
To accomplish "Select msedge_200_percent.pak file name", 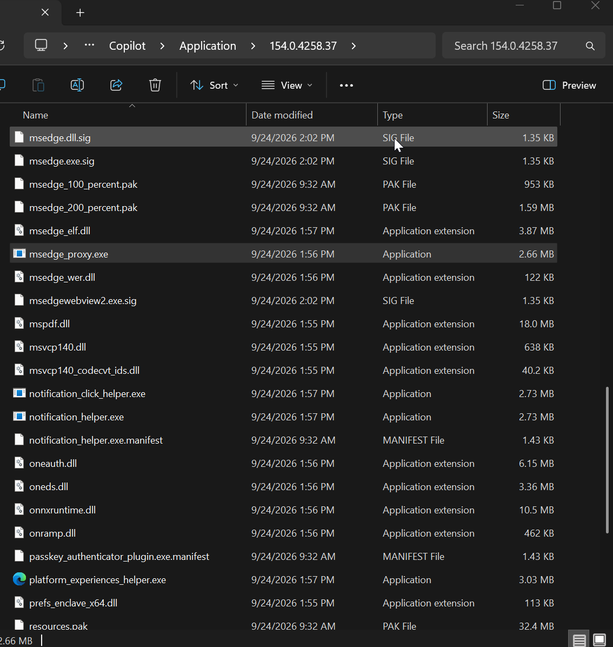I will pyautogui.click(x=83, y=208).
